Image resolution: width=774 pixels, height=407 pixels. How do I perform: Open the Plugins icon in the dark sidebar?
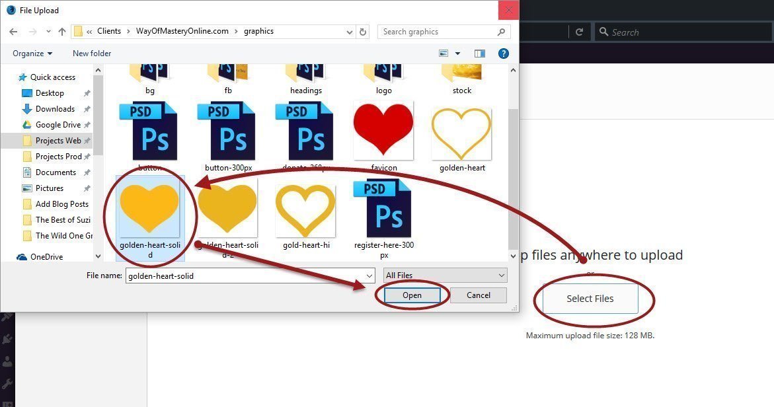pos(6,338)
